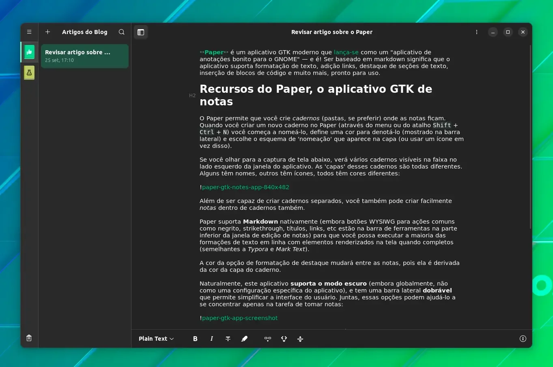Minimize the Paper window

493,32
